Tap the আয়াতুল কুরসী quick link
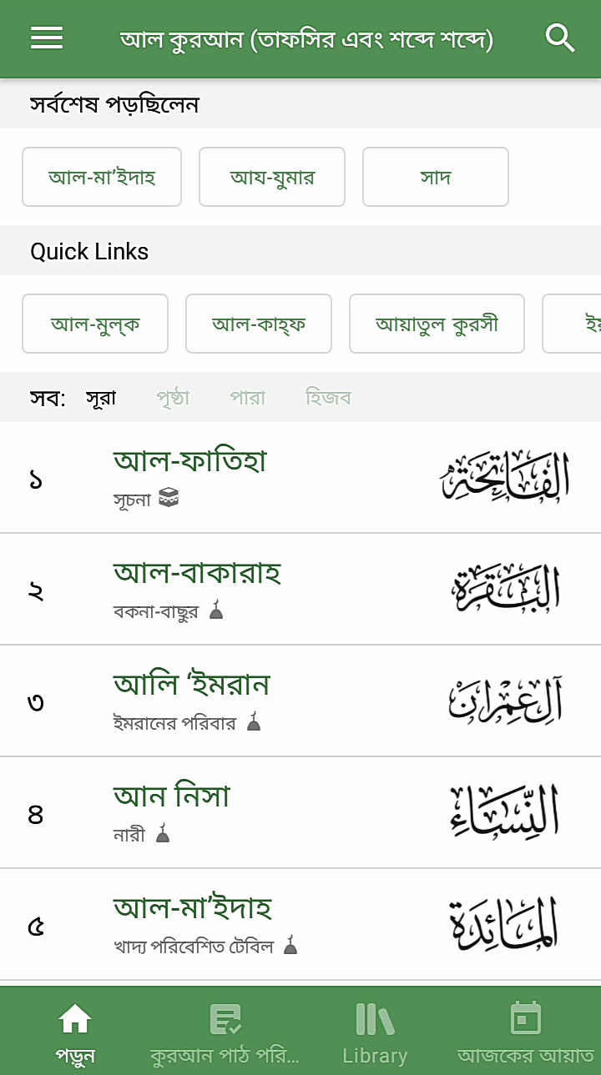The width and height of the screenshot is (601, 1075). tap(437, 324)
